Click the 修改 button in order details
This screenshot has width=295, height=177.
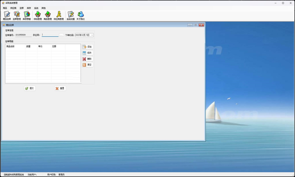point(88,53)
